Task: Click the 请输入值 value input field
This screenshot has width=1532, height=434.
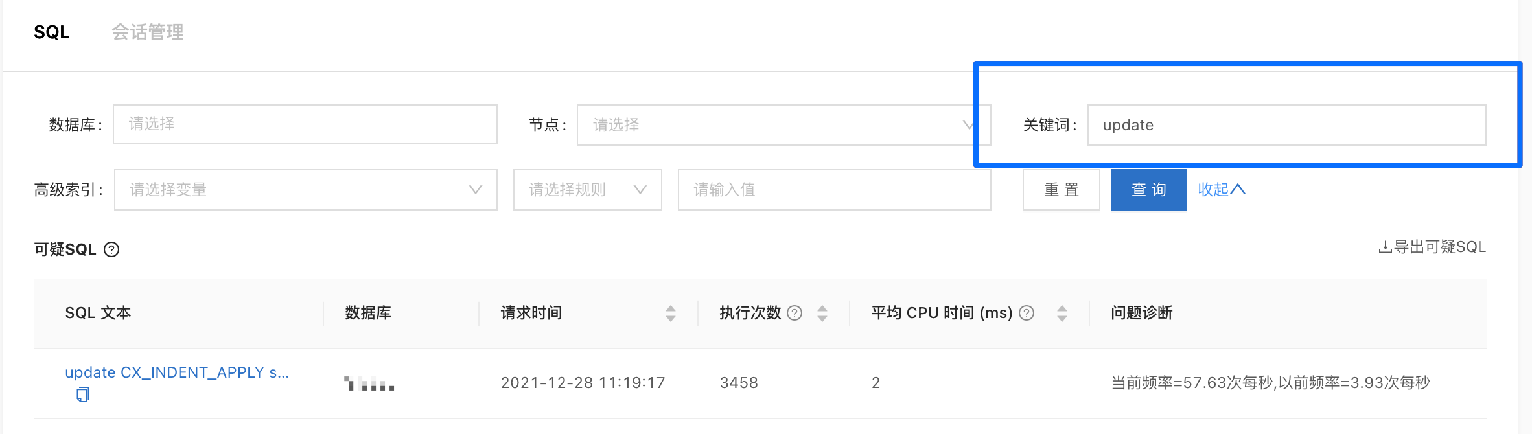Action: pos(835,190)
